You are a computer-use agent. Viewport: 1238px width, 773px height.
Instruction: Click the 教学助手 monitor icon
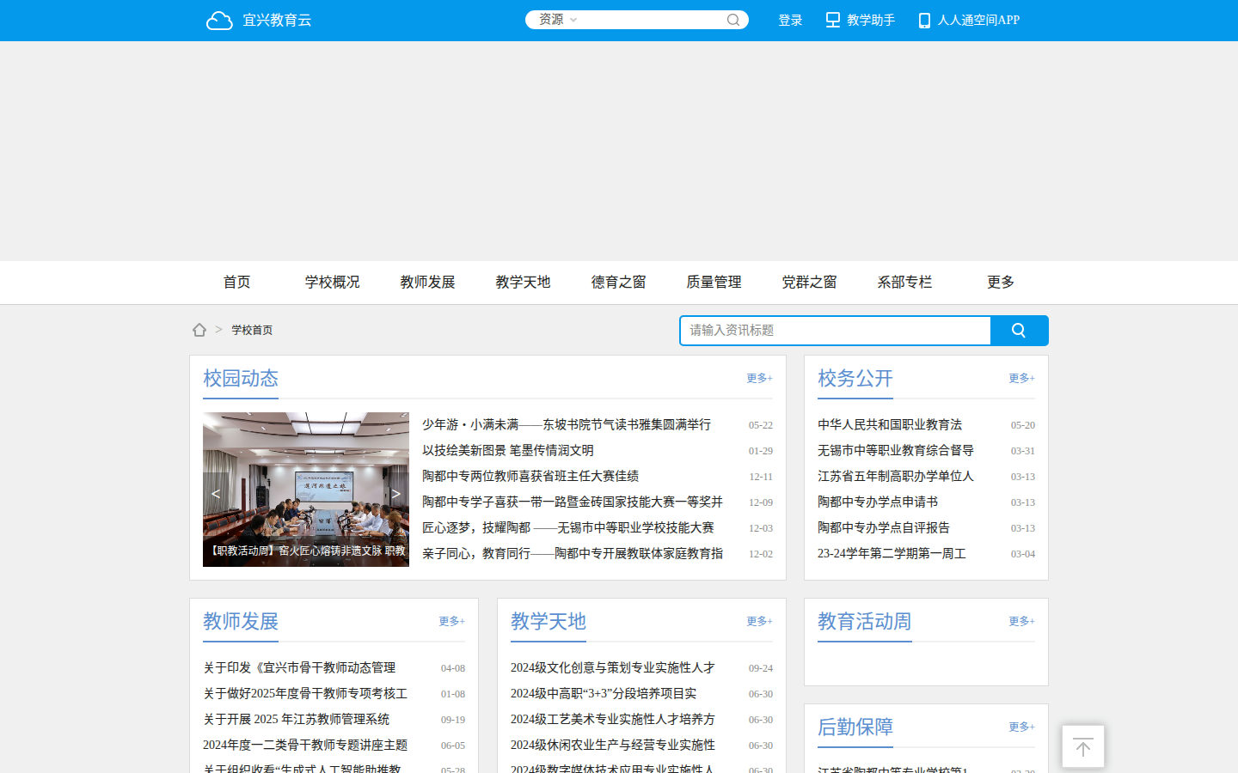[833, 20]
